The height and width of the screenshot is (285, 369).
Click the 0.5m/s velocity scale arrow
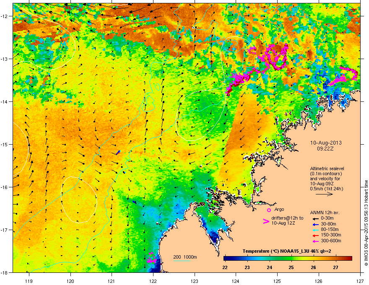[x=324, y=194]
